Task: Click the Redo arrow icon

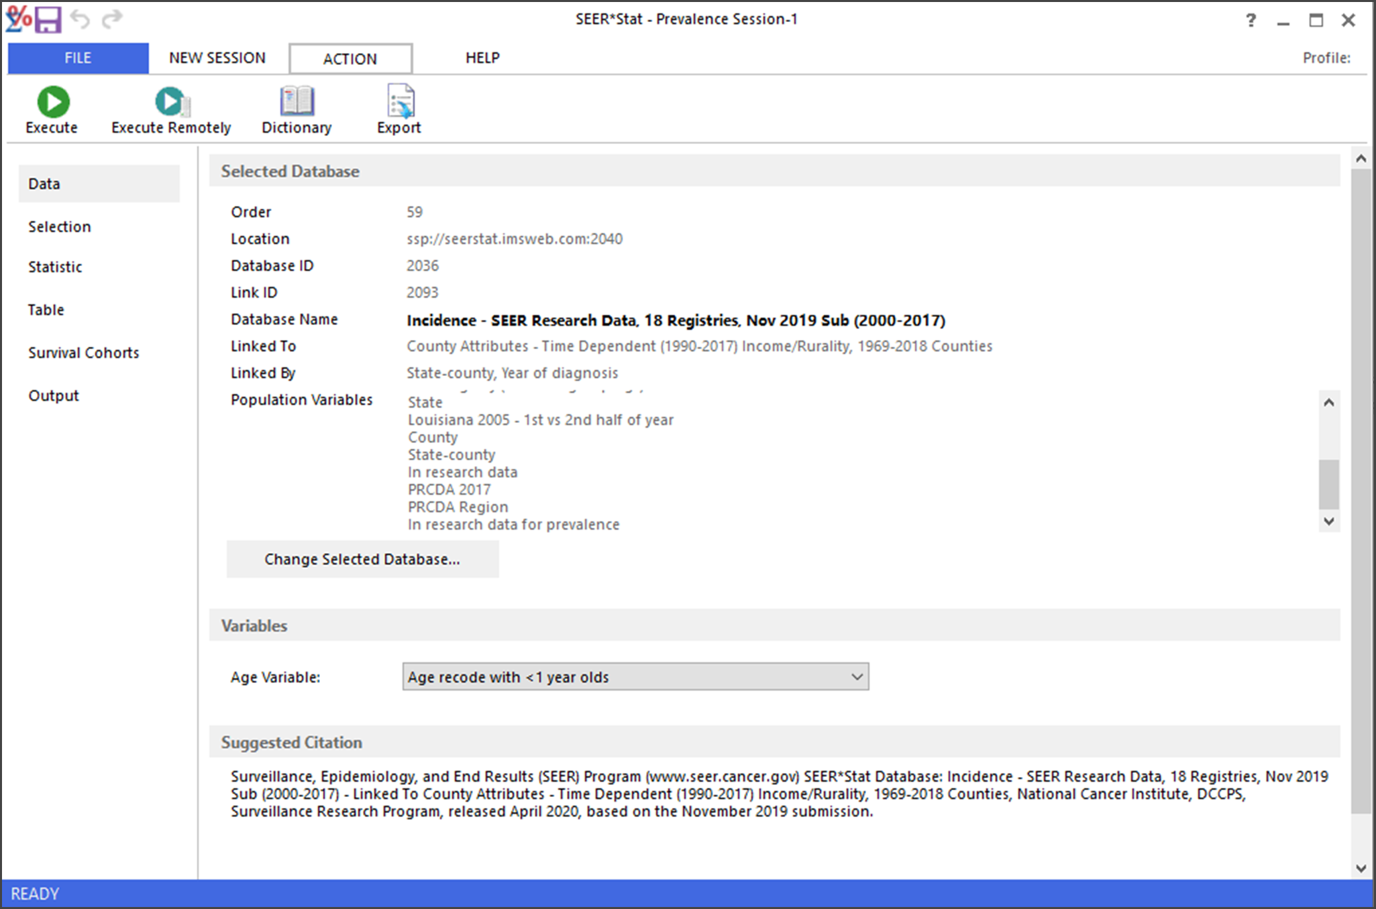Action: [112, 19]
